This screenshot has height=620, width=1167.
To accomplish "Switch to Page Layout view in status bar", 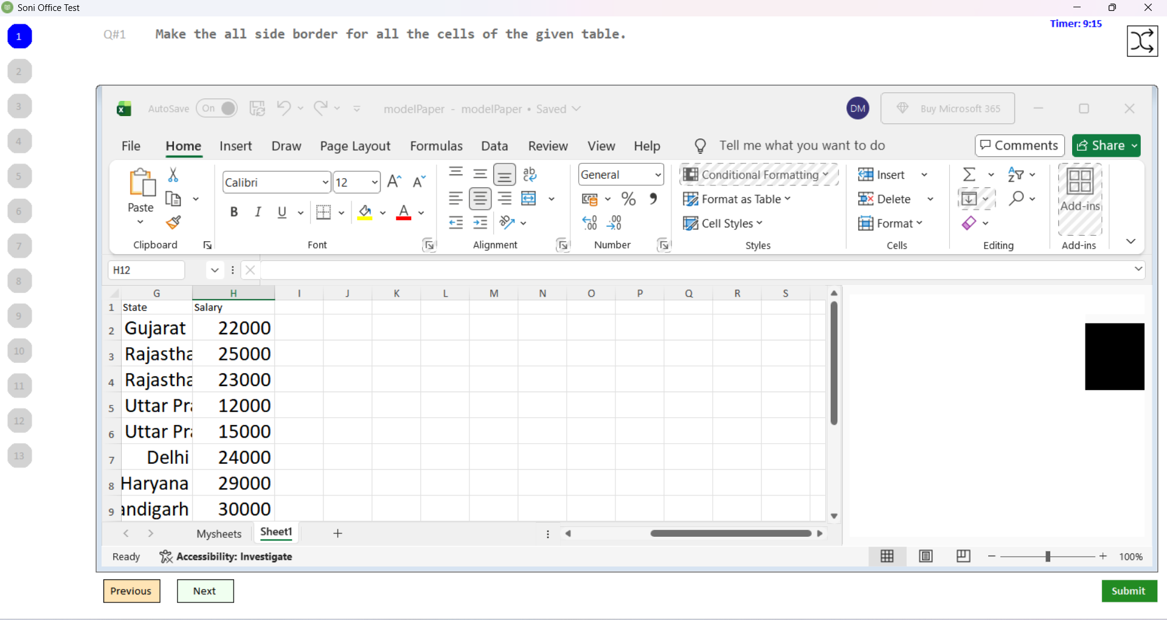I will click(x=926, y=556).
